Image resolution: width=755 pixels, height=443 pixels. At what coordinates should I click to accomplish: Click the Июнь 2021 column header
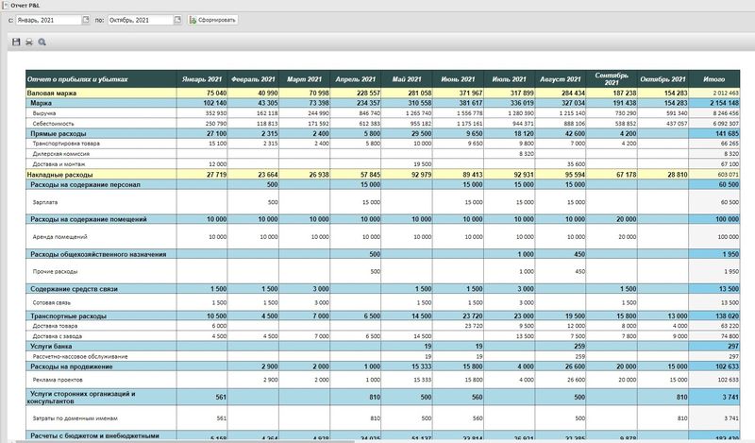click(458, 79)
